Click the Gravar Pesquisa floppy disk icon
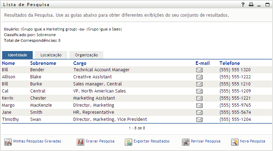Image resolution: width=273 pixels, height=151 pixels. click(80, 142)
